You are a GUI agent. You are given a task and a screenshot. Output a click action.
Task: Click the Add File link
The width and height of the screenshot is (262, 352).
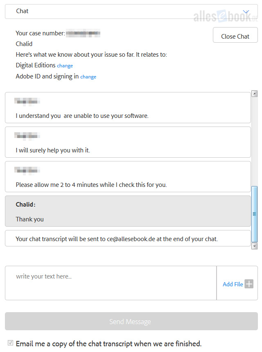233,284
